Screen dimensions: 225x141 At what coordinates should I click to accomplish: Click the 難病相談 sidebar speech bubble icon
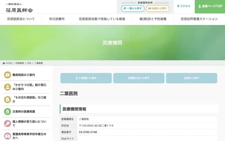[x=7, y=75]
